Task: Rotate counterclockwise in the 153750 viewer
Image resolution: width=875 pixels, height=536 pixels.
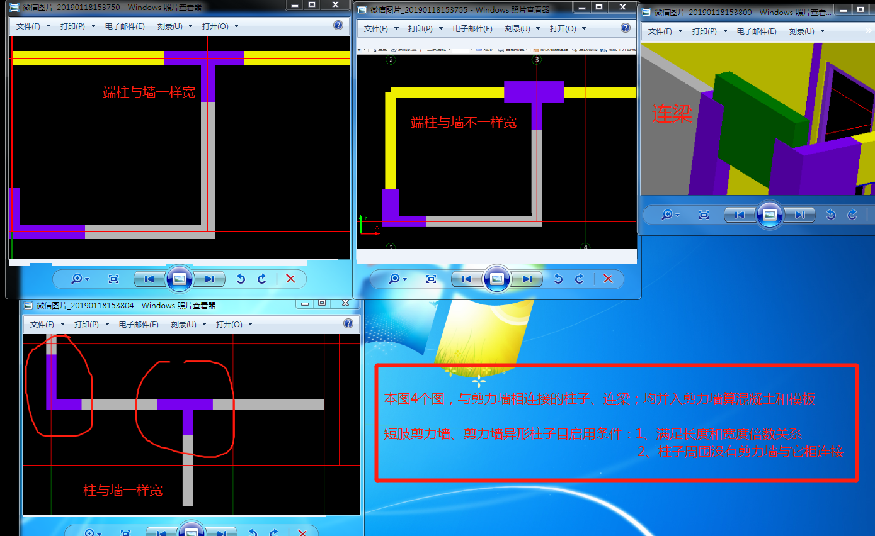Action: (241, 279)
